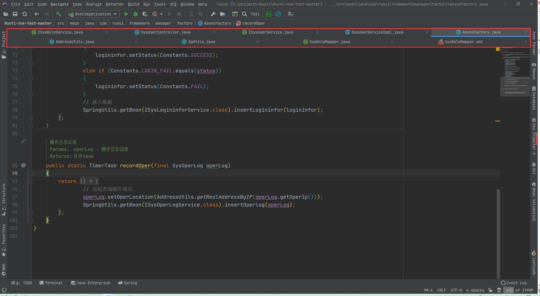Screen dimensions: 540x296
Task: Toggle the TODO tool window
Action: coord(22,283)
